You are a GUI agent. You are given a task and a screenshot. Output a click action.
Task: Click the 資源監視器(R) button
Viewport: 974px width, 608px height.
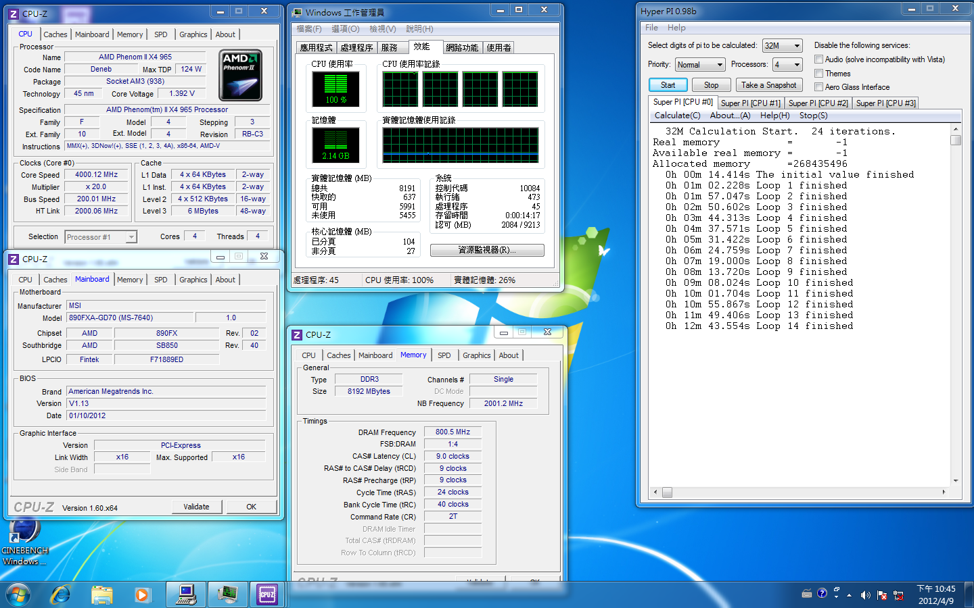pos(487,250)
